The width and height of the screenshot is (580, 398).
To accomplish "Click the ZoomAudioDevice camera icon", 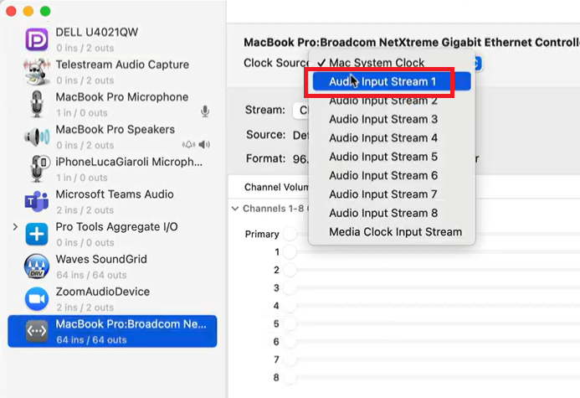I will [37, 299].
